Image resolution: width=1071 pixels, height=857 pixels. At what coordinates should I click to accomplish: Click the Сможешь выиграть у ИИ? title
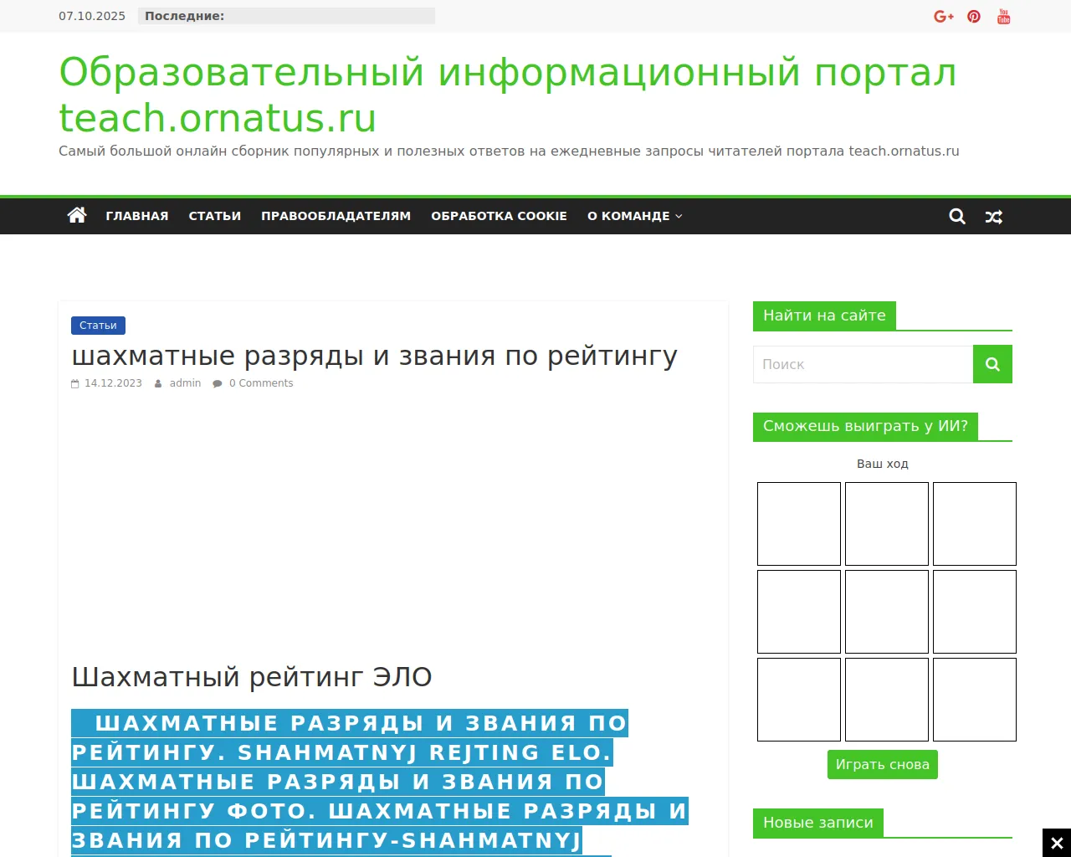865,426
